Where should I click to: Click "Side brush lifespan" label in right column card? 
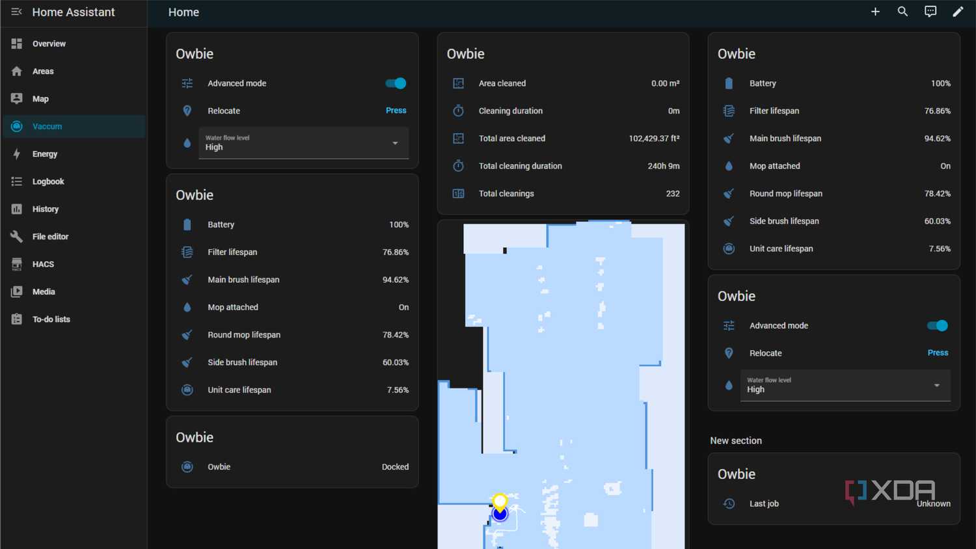pos(784,221)
